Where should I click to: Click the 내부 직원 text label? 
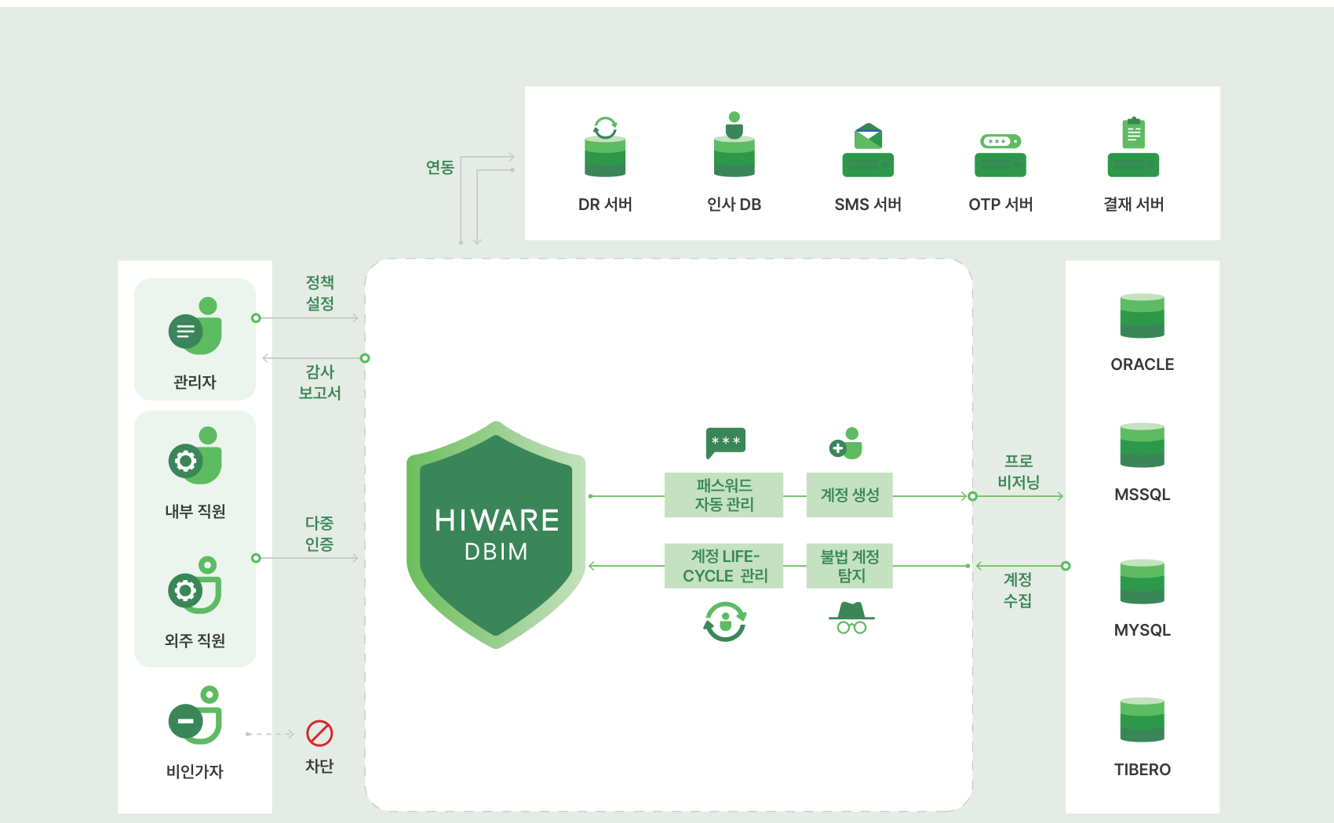pyautogui.click(x=195, y=511)
